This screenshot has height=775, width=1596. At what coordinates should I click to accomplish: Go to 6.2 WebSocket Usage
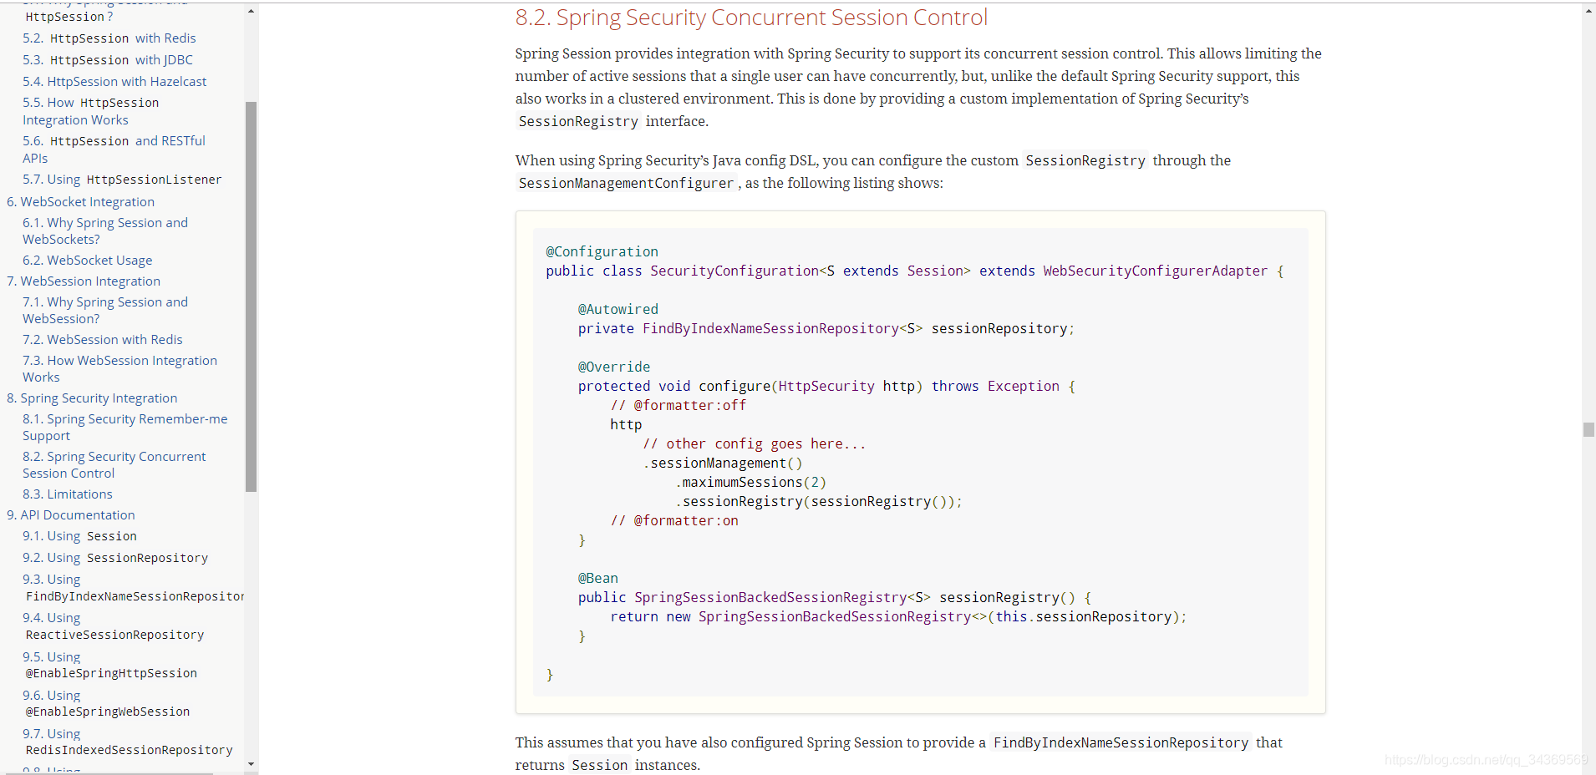[x=88, y=261]
